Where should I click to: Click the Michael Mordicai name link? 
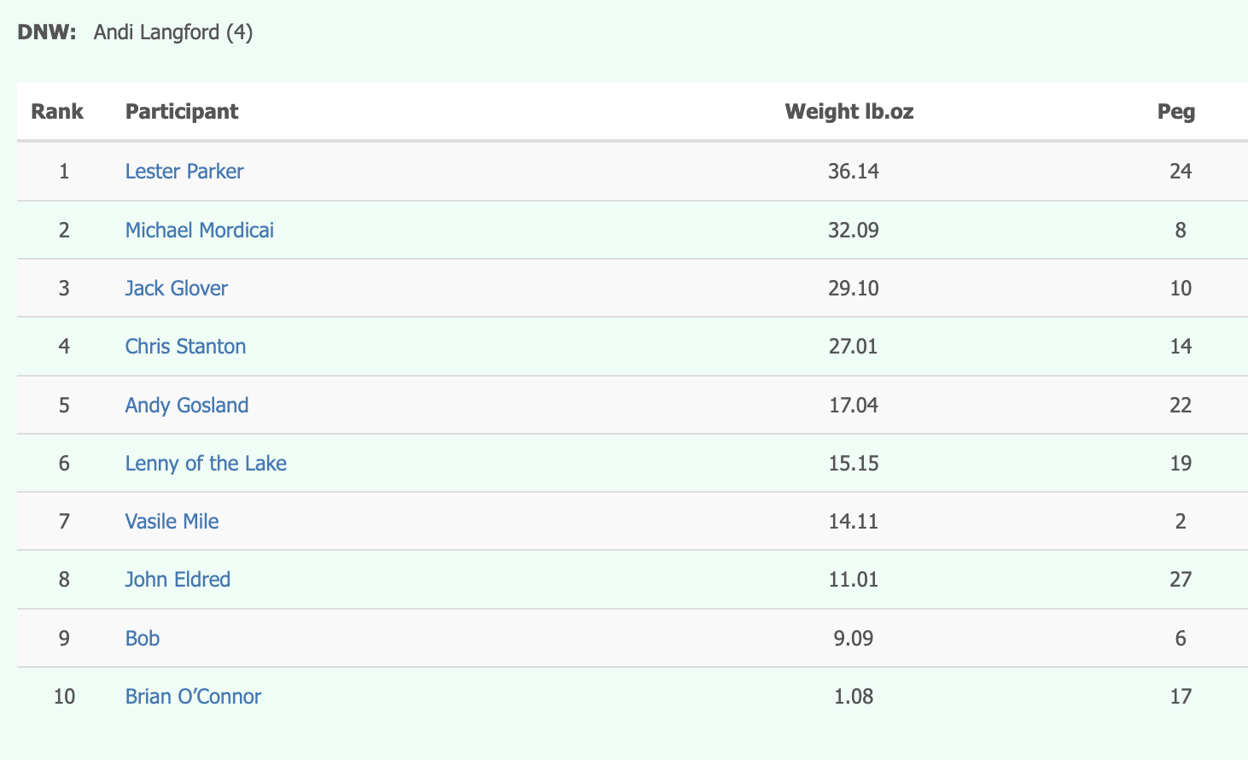[x=199, y=230]
